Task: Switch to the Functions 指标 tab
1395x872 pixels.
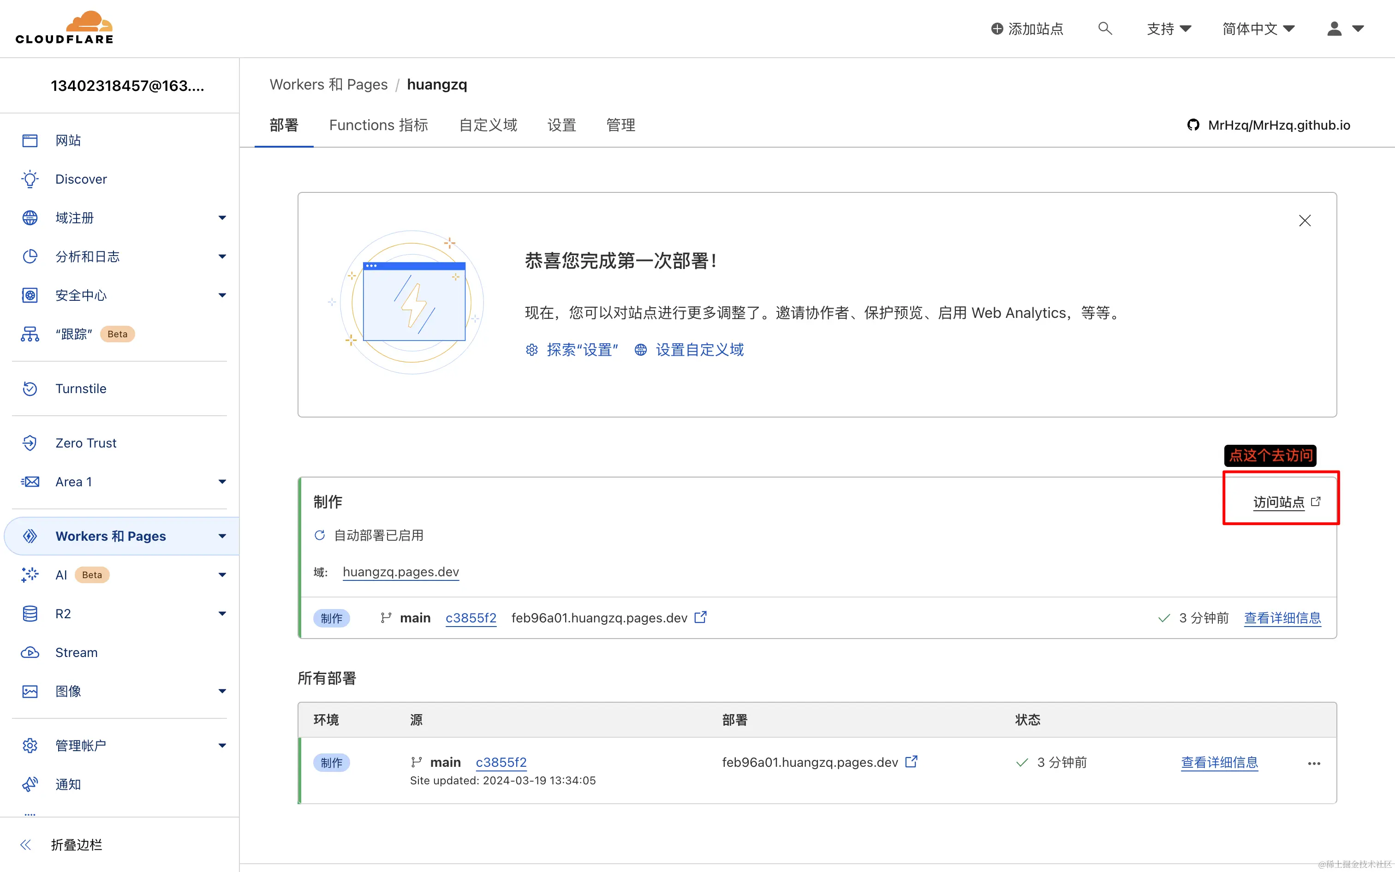Action: click(x=378, y=125)
